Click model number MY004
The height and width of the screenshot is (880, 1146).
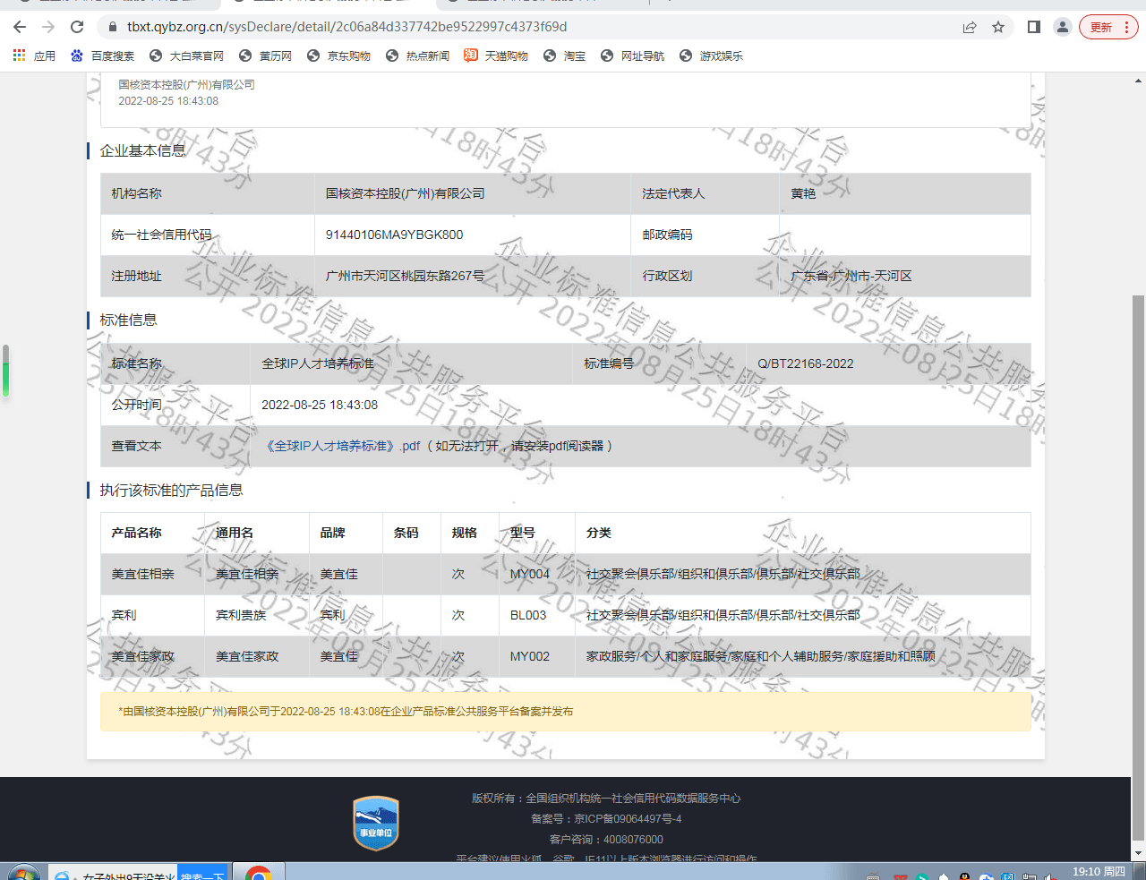(530, 574)
